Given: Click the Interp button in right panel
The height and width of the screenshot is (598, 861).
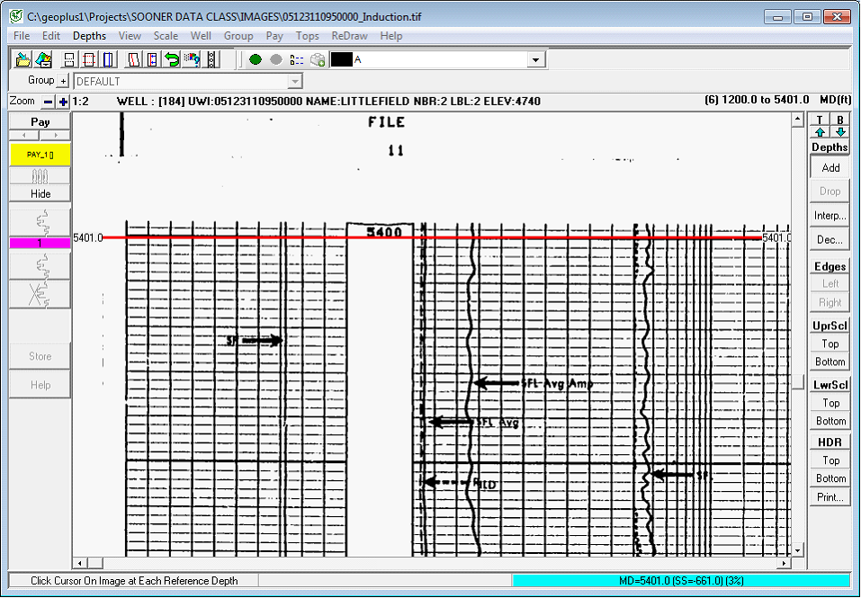Looking at the screenshot, I should click(x=829, y=215).
